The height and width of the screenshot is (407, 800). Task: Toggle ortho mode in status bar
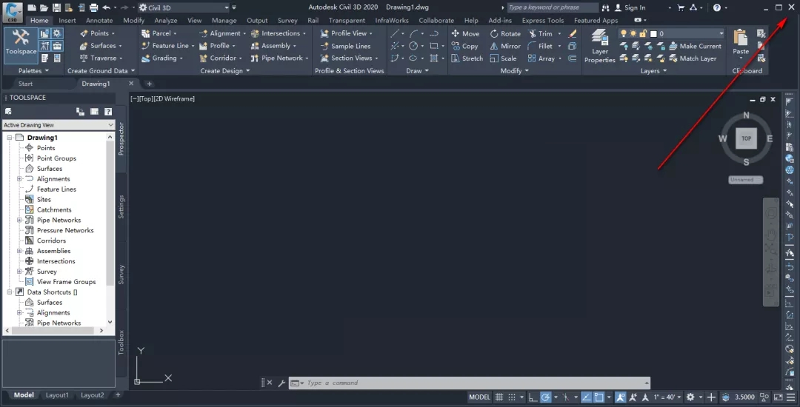pyautogui.click(x=533, y=397)
